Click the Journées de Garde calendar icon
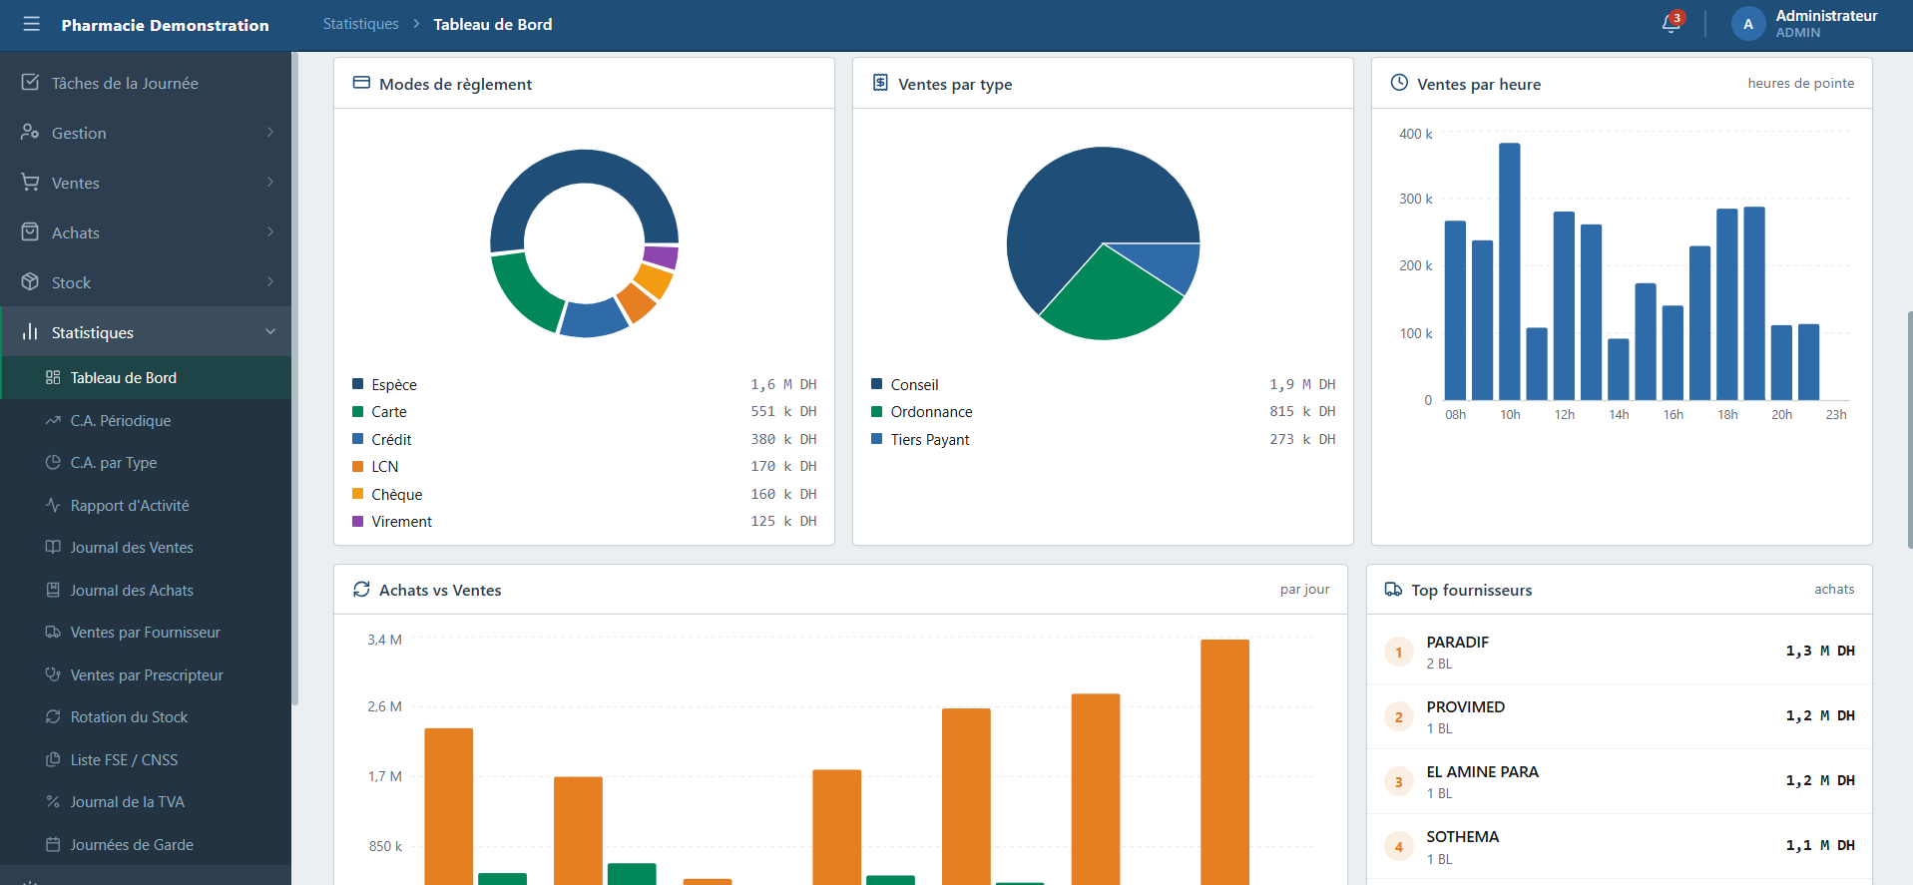The width and height of the screenshot is (1913, 885). 53,845
